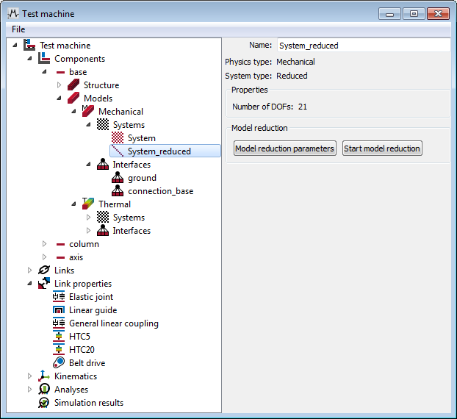Screen dimensions: 457x419
Task: Click the Interfaces icon under Mechanical
Action: point(103,164)
